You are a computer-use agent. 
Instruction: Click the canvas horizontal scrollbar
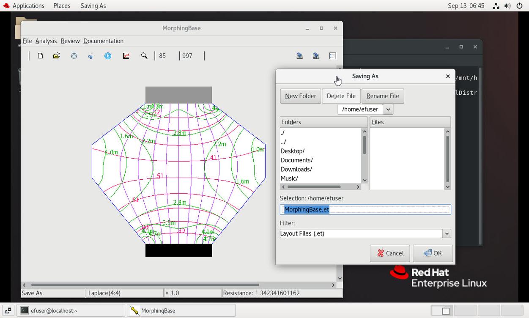pos(145,285)
